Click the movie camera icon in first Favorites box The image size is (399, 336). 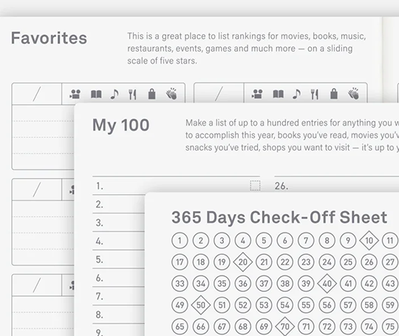75,94
